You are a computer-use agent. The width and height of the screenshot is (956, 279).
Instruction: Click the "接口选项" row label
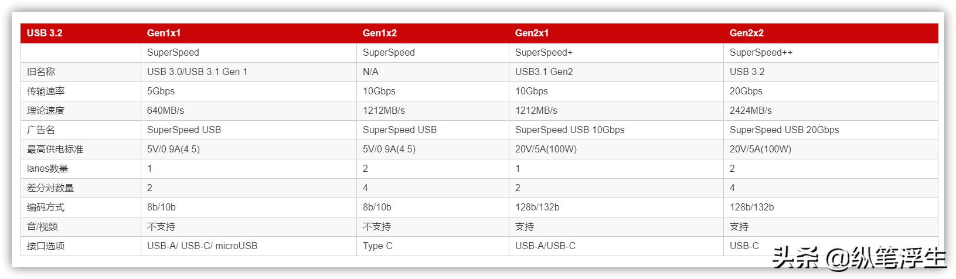(x=46, y=246)
